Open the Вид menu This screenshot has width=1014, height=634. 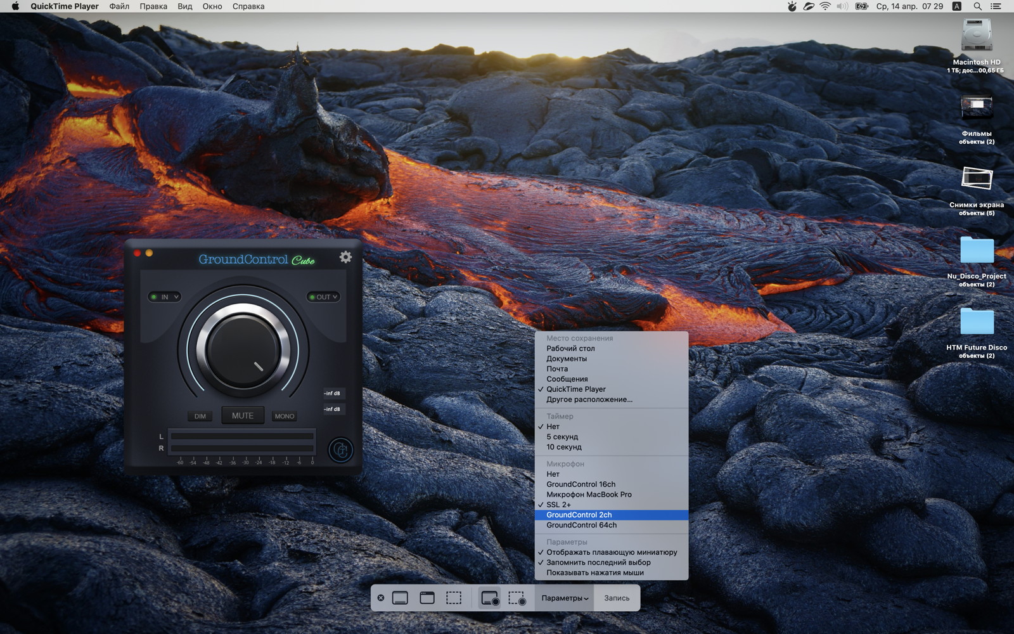(185, 6)
